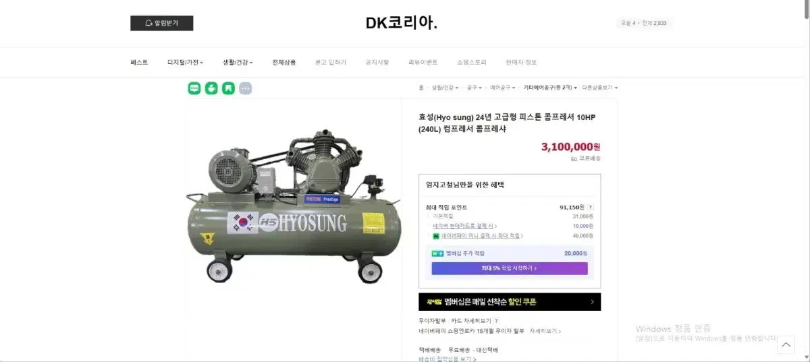Open the gray more-options ellipsis icon
This screenshot has height=362, width=810.
245,88
